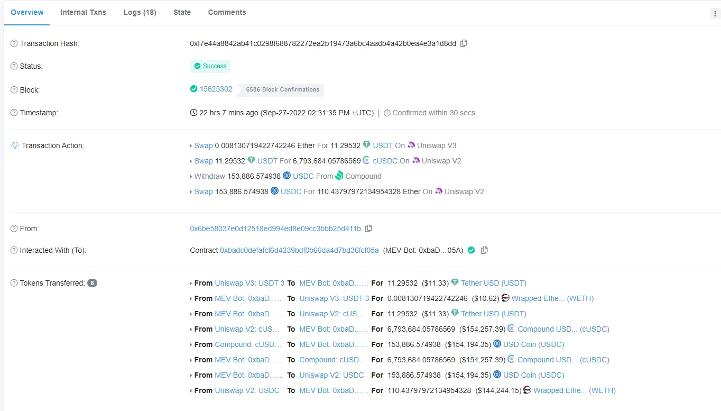Open the Logs (18) tab
The image size is (721, 411).
[x=140, y=12]
